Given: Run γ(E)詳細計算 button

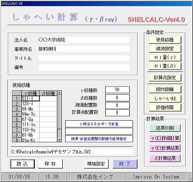Looking at the screenshot, I should 165,138.
